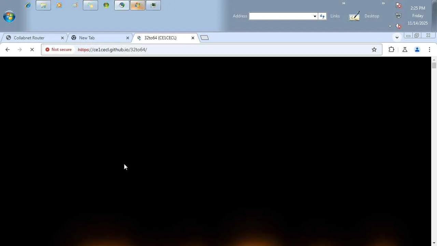Switch to the blue-green round browser taskbar window
This screenshot has width=437, height=246.
(122, 5)
